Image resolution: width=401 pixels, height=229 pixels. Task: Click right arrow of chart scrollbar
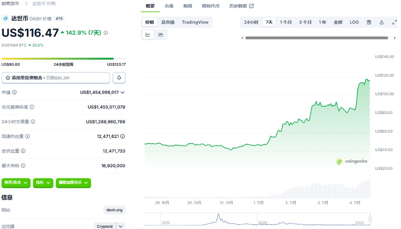point(395,38)
